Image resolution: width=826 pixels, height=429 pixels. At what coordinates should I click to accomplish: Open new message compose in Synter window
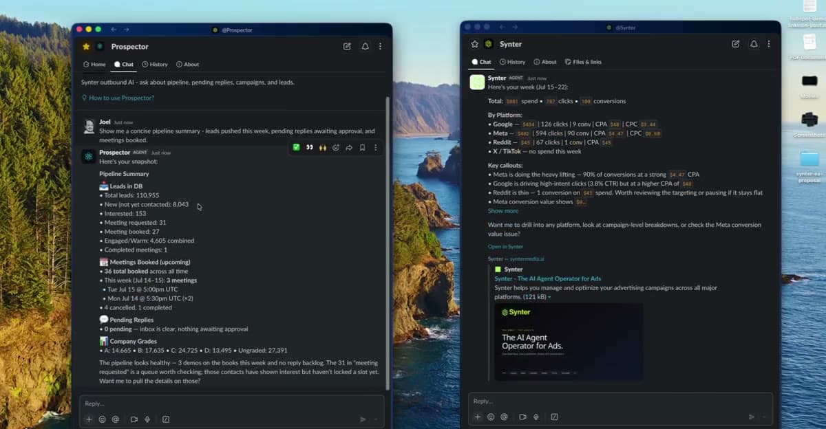point(736,44)
